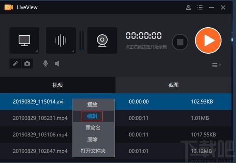236x163 pixels.
Task: Click the LiveView camera logo icon
Action: (x=9, y=7)
